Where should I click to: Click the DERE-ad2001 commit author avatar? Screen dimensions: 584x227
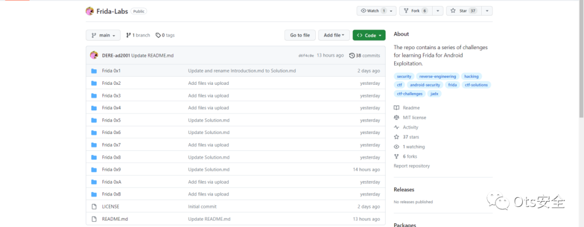click(94, 56)
